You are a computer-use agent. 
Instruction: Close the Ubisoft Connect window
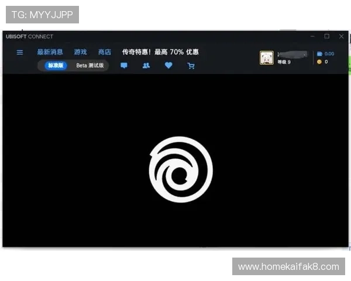341,36
